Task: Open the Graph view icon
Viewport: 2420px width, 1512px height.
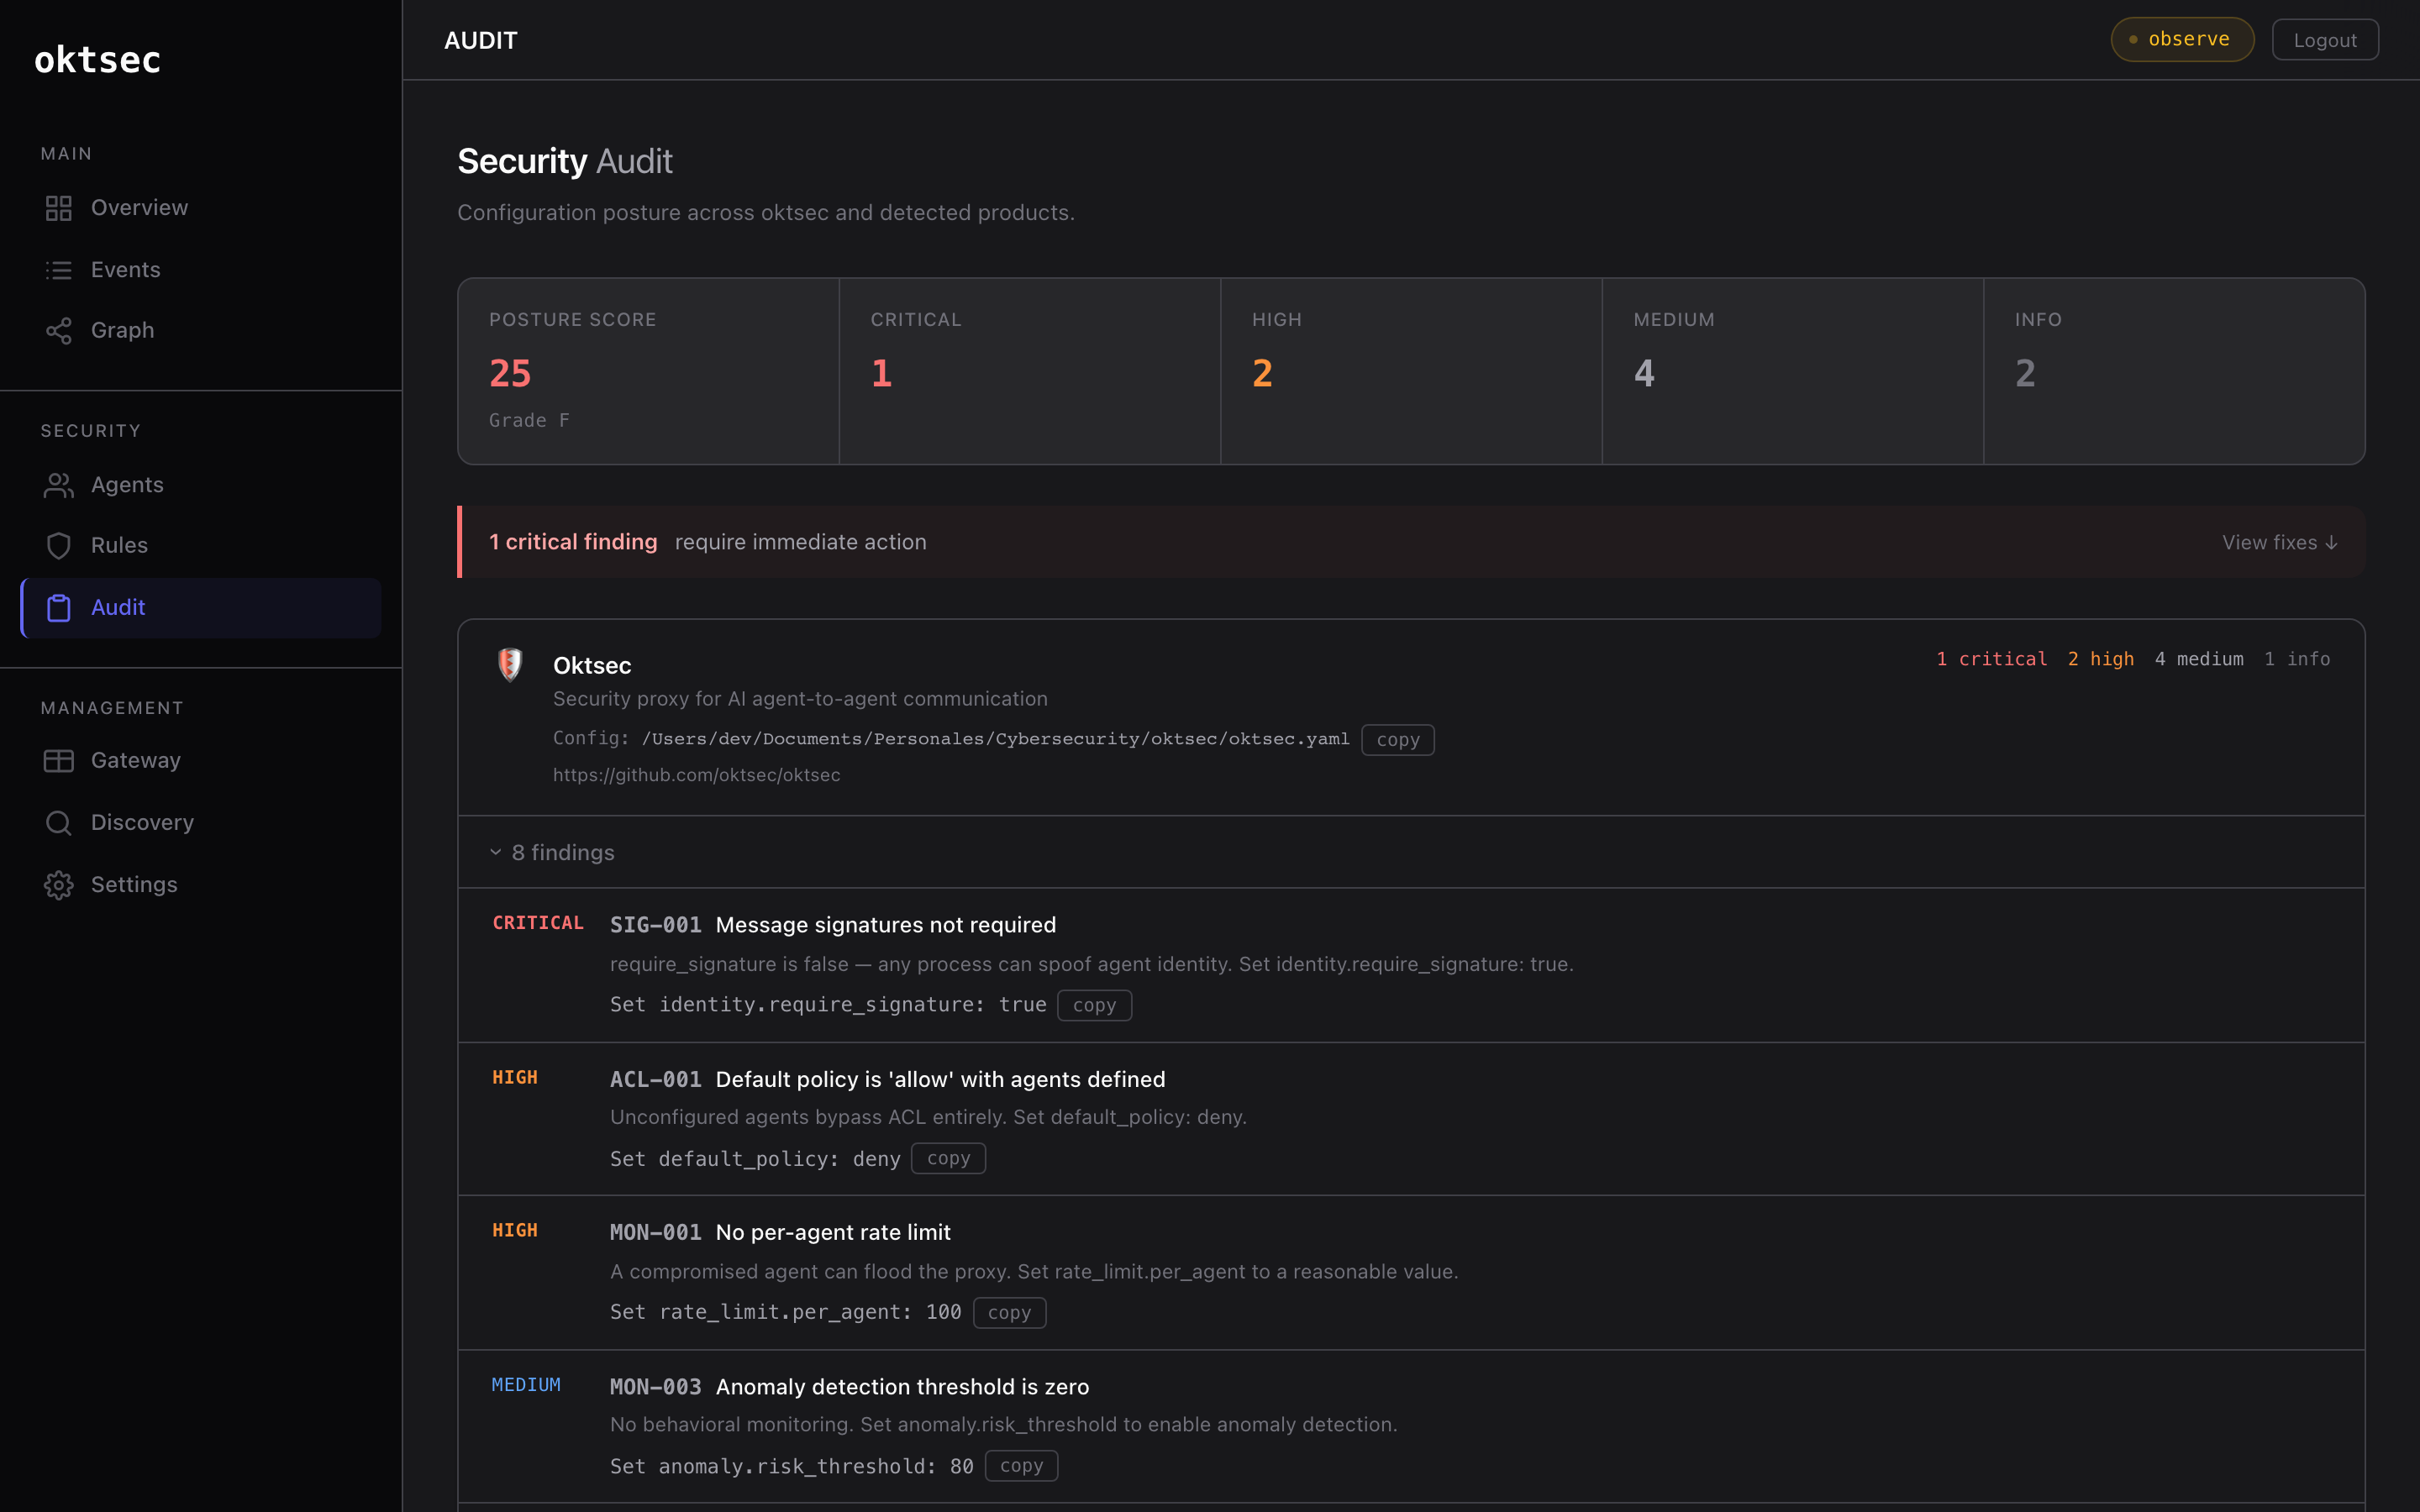Action: pos(58,331)
